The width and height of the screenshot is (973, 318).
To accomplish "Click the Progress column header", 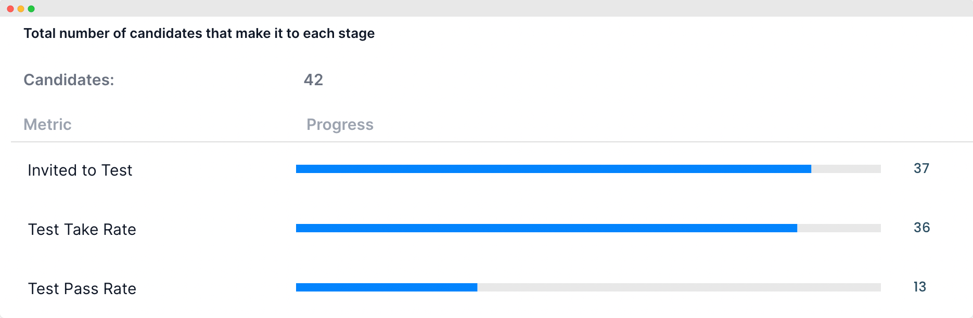I will tap(340, 125).
